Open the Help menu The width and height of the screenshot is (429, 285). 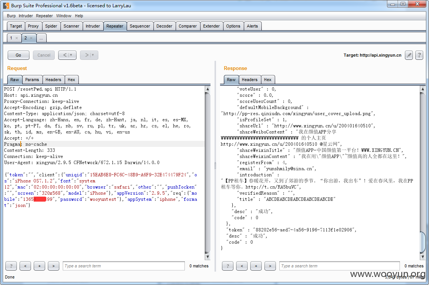point(79,16)
